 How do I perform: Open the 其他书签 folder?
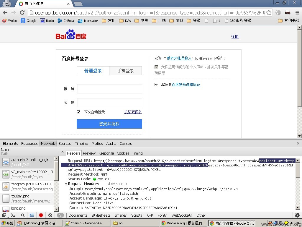pyautogui.click(x=289, y=21)
